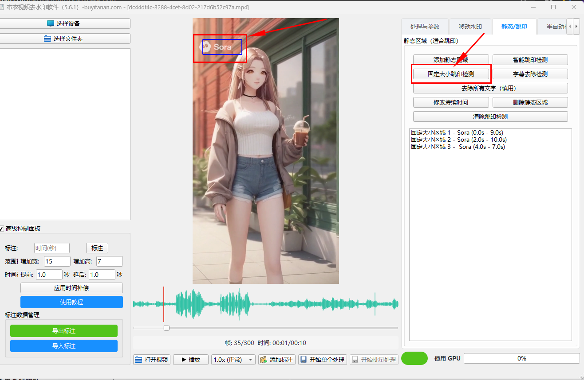Click the monitor icon on 选择设备 button

click(x=51, y=23)
